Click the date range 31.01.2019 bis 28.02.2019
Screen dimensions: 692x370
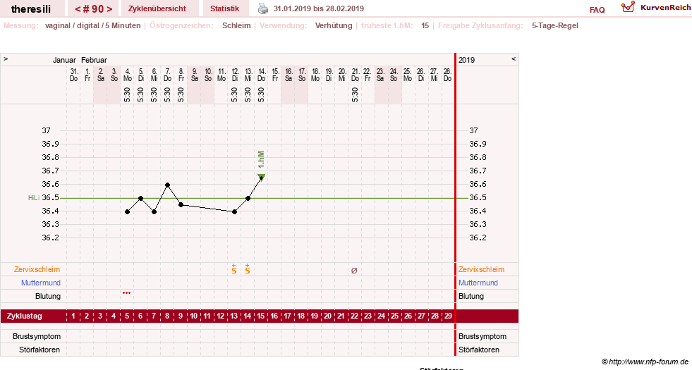pyautogui.click(x=319, y=8)
